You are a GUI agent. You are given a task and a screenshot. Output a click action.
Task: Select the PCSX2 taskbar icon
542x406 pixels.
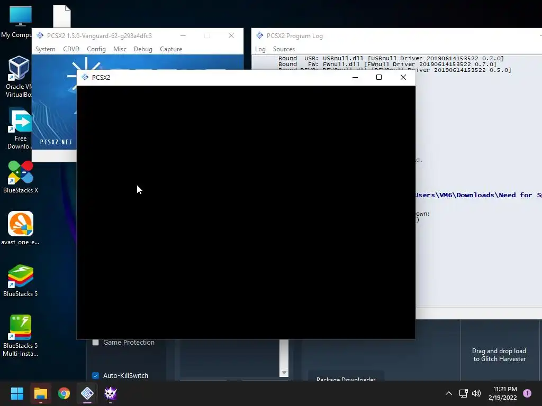point(87,393)
